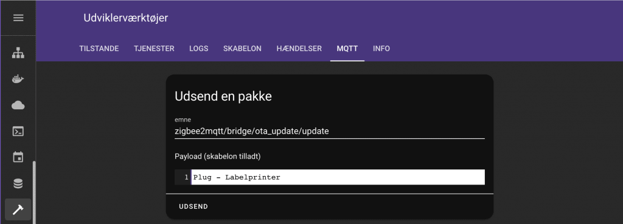The height and width of the screenshot is (224, 623).
Task: Open the network hierarchy sidebar icon
Action: [18, 53]
